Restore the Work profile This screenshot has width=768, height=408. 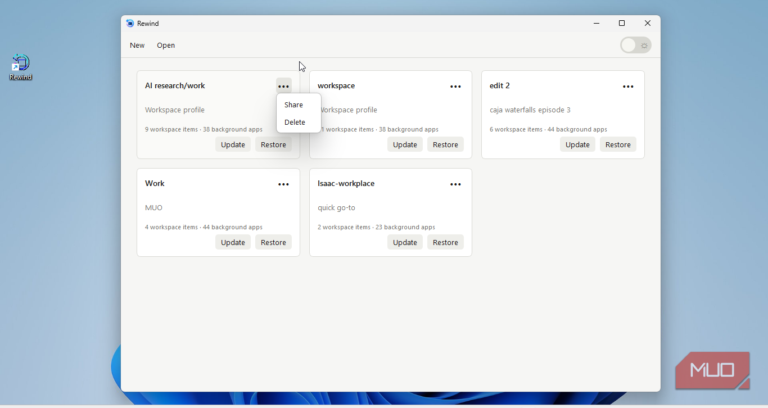tap(273, 242)
